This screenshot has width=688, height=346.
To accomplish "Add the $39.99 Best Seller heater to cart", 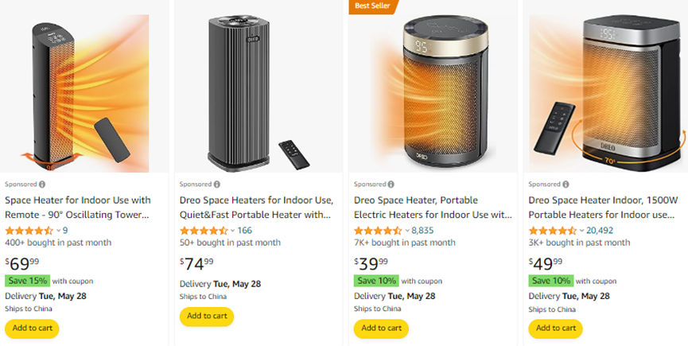I will [x=381, y=329].
